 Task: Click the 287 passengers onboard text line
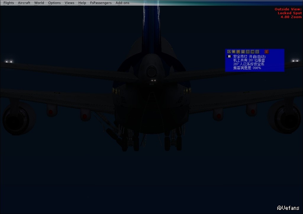point(249,60)
